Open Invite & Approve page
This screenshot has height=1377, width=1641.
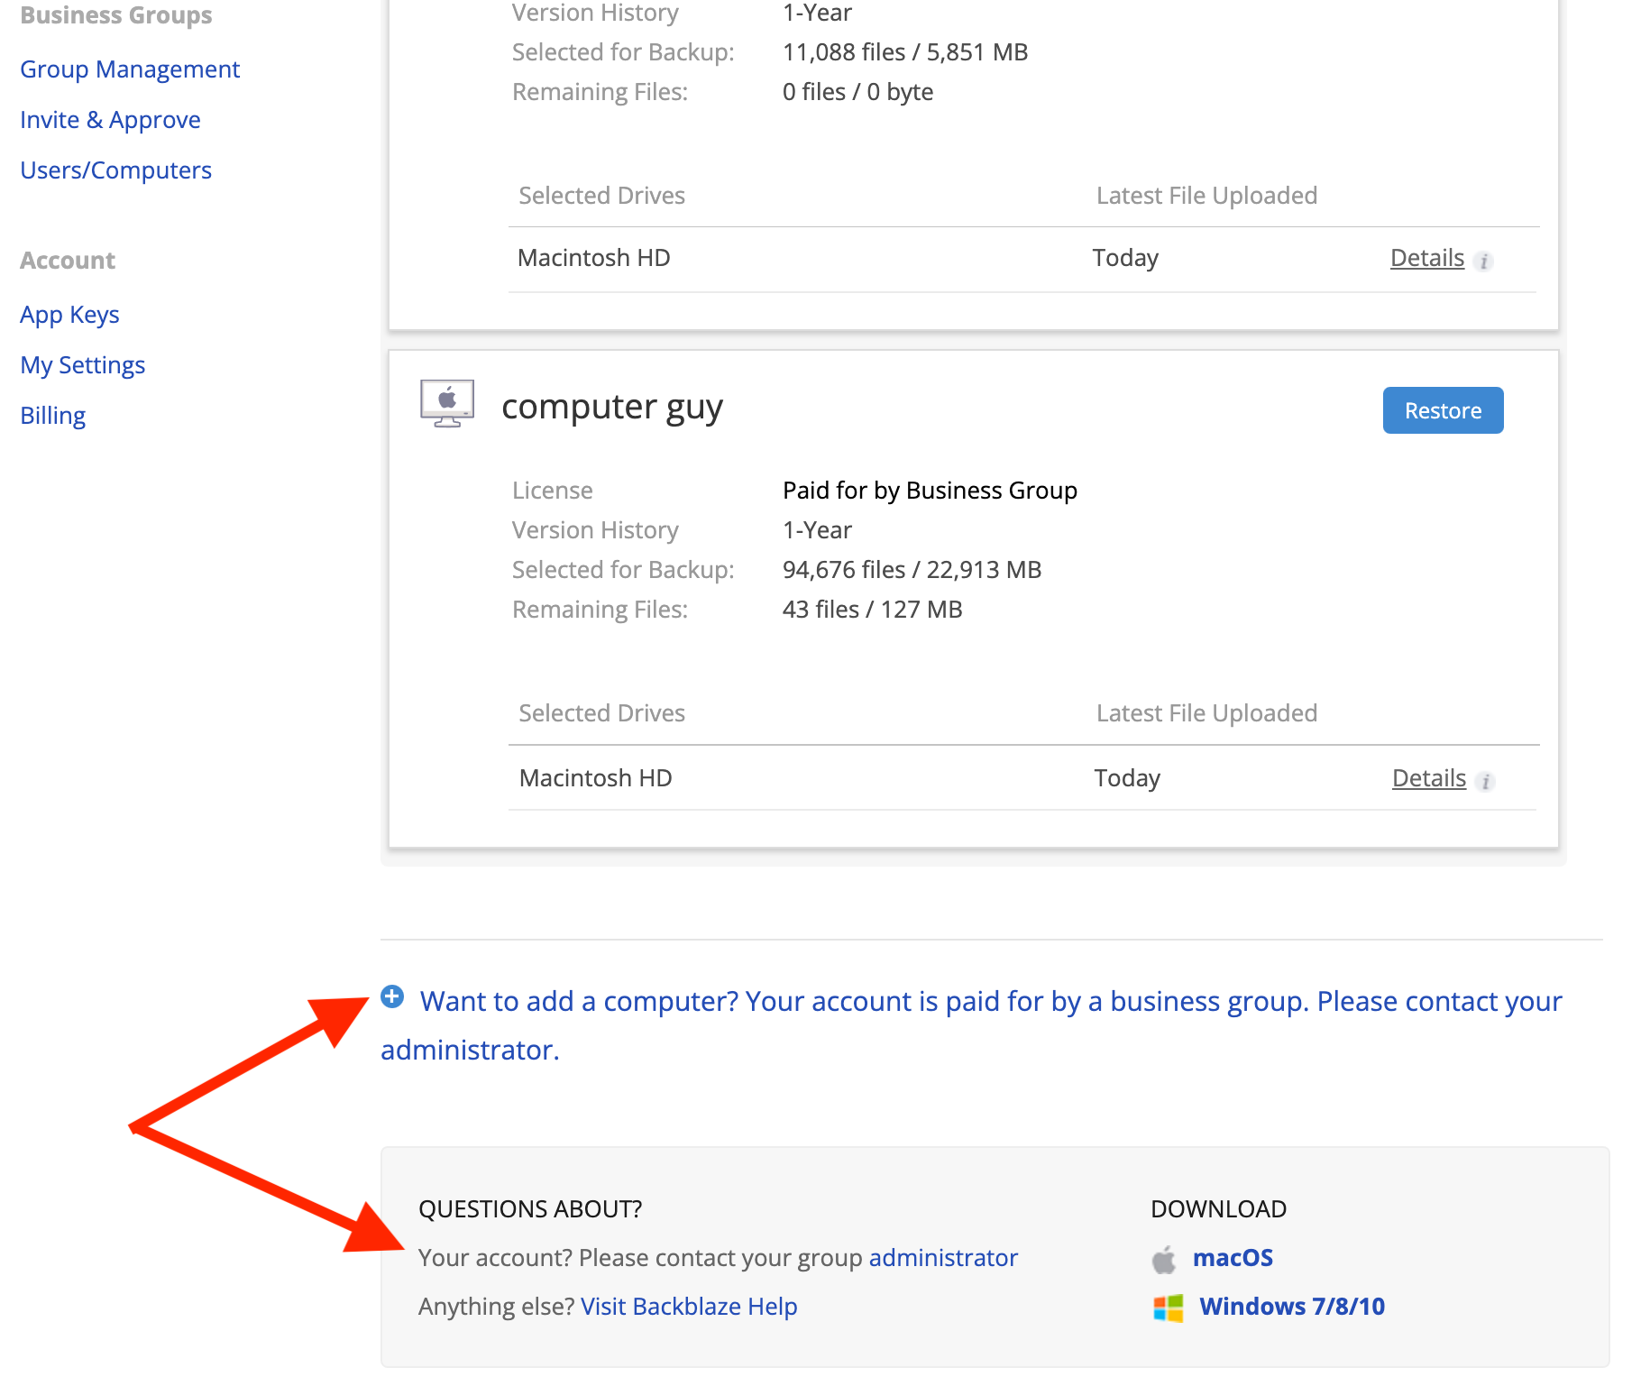coord(110,120)
